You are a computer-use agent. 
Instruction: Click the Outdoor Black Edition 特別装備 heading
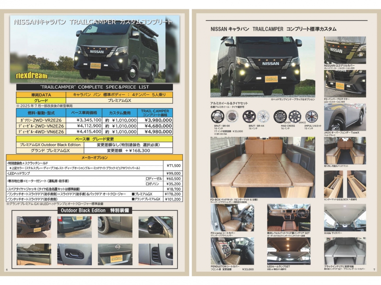(x=94, y=210)
